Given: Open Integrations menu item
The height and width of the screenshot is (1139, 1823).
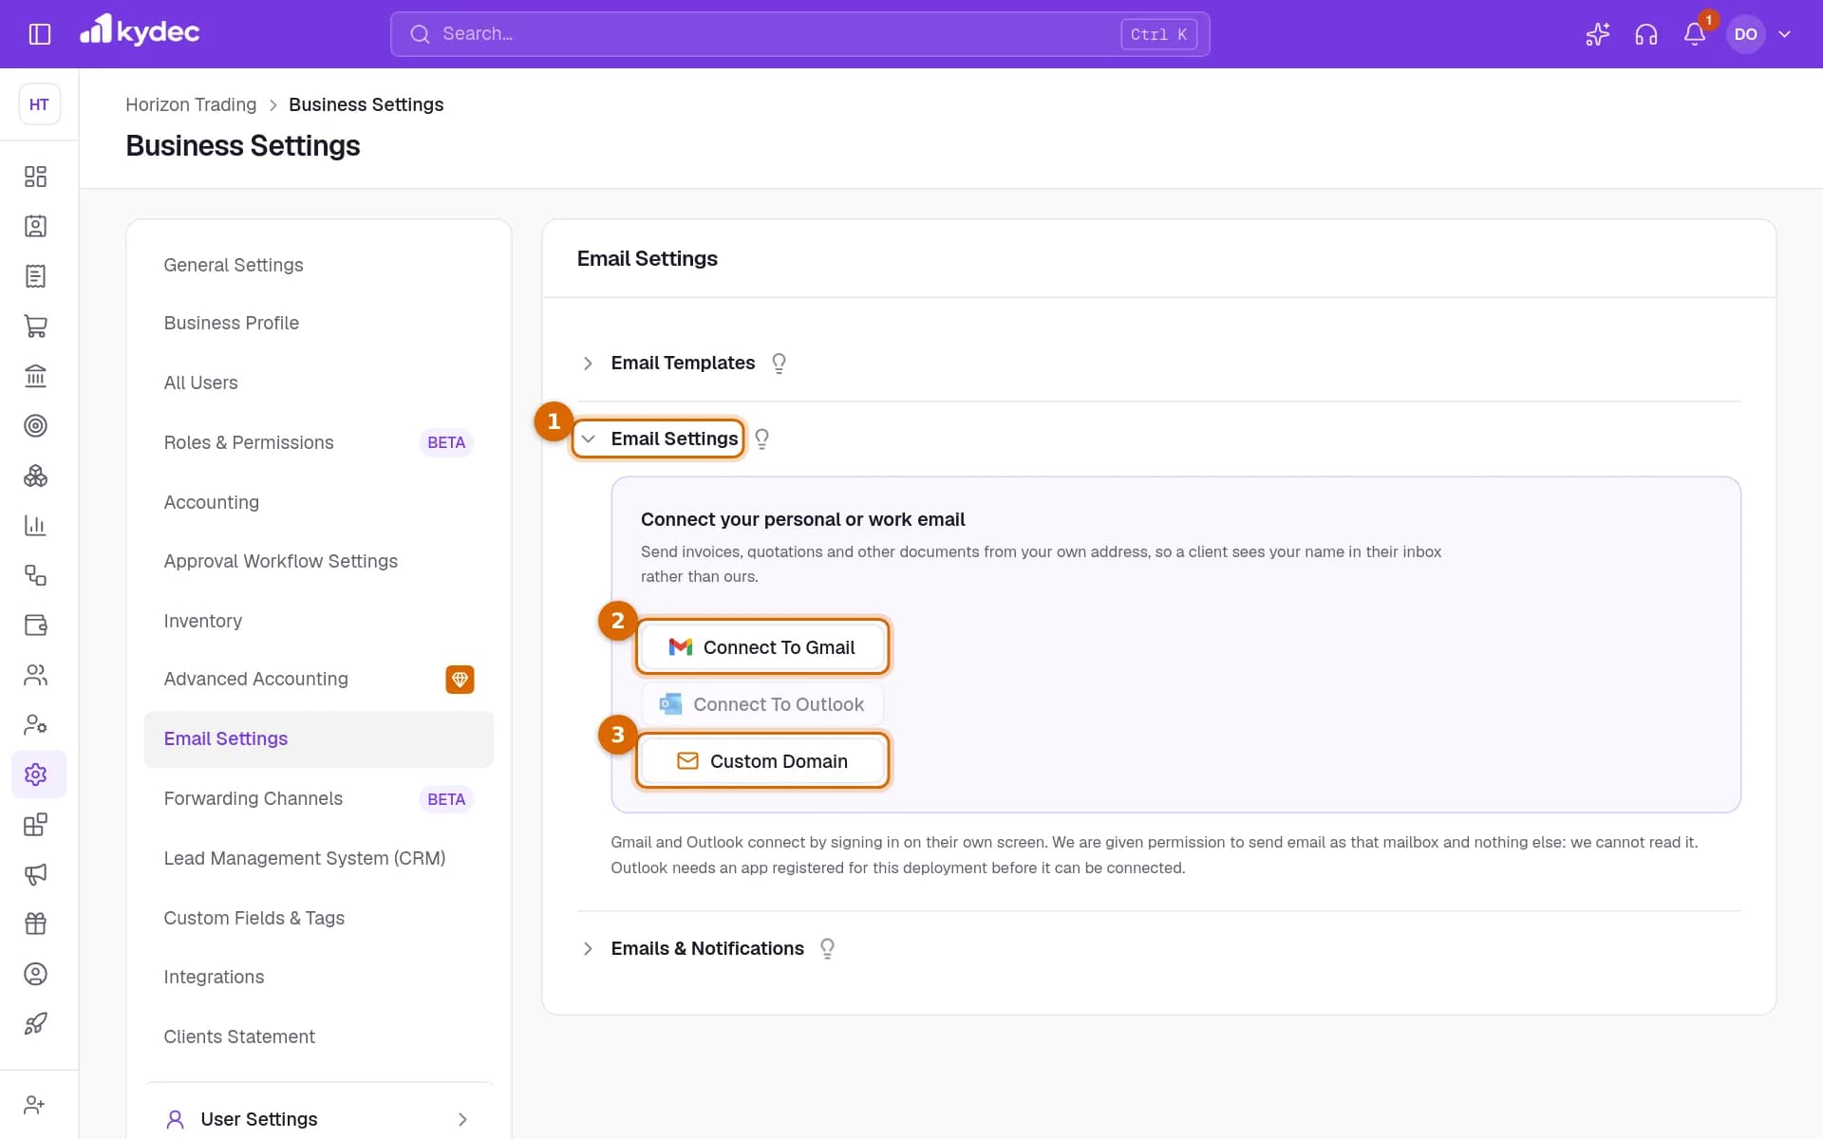Looking at the screenshot, I should [319, 977].
